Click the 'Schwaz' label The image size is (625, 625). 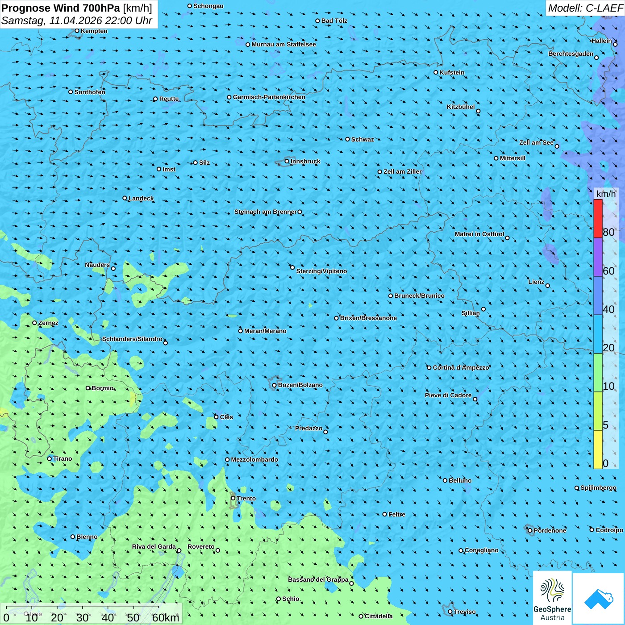[363, 139]
